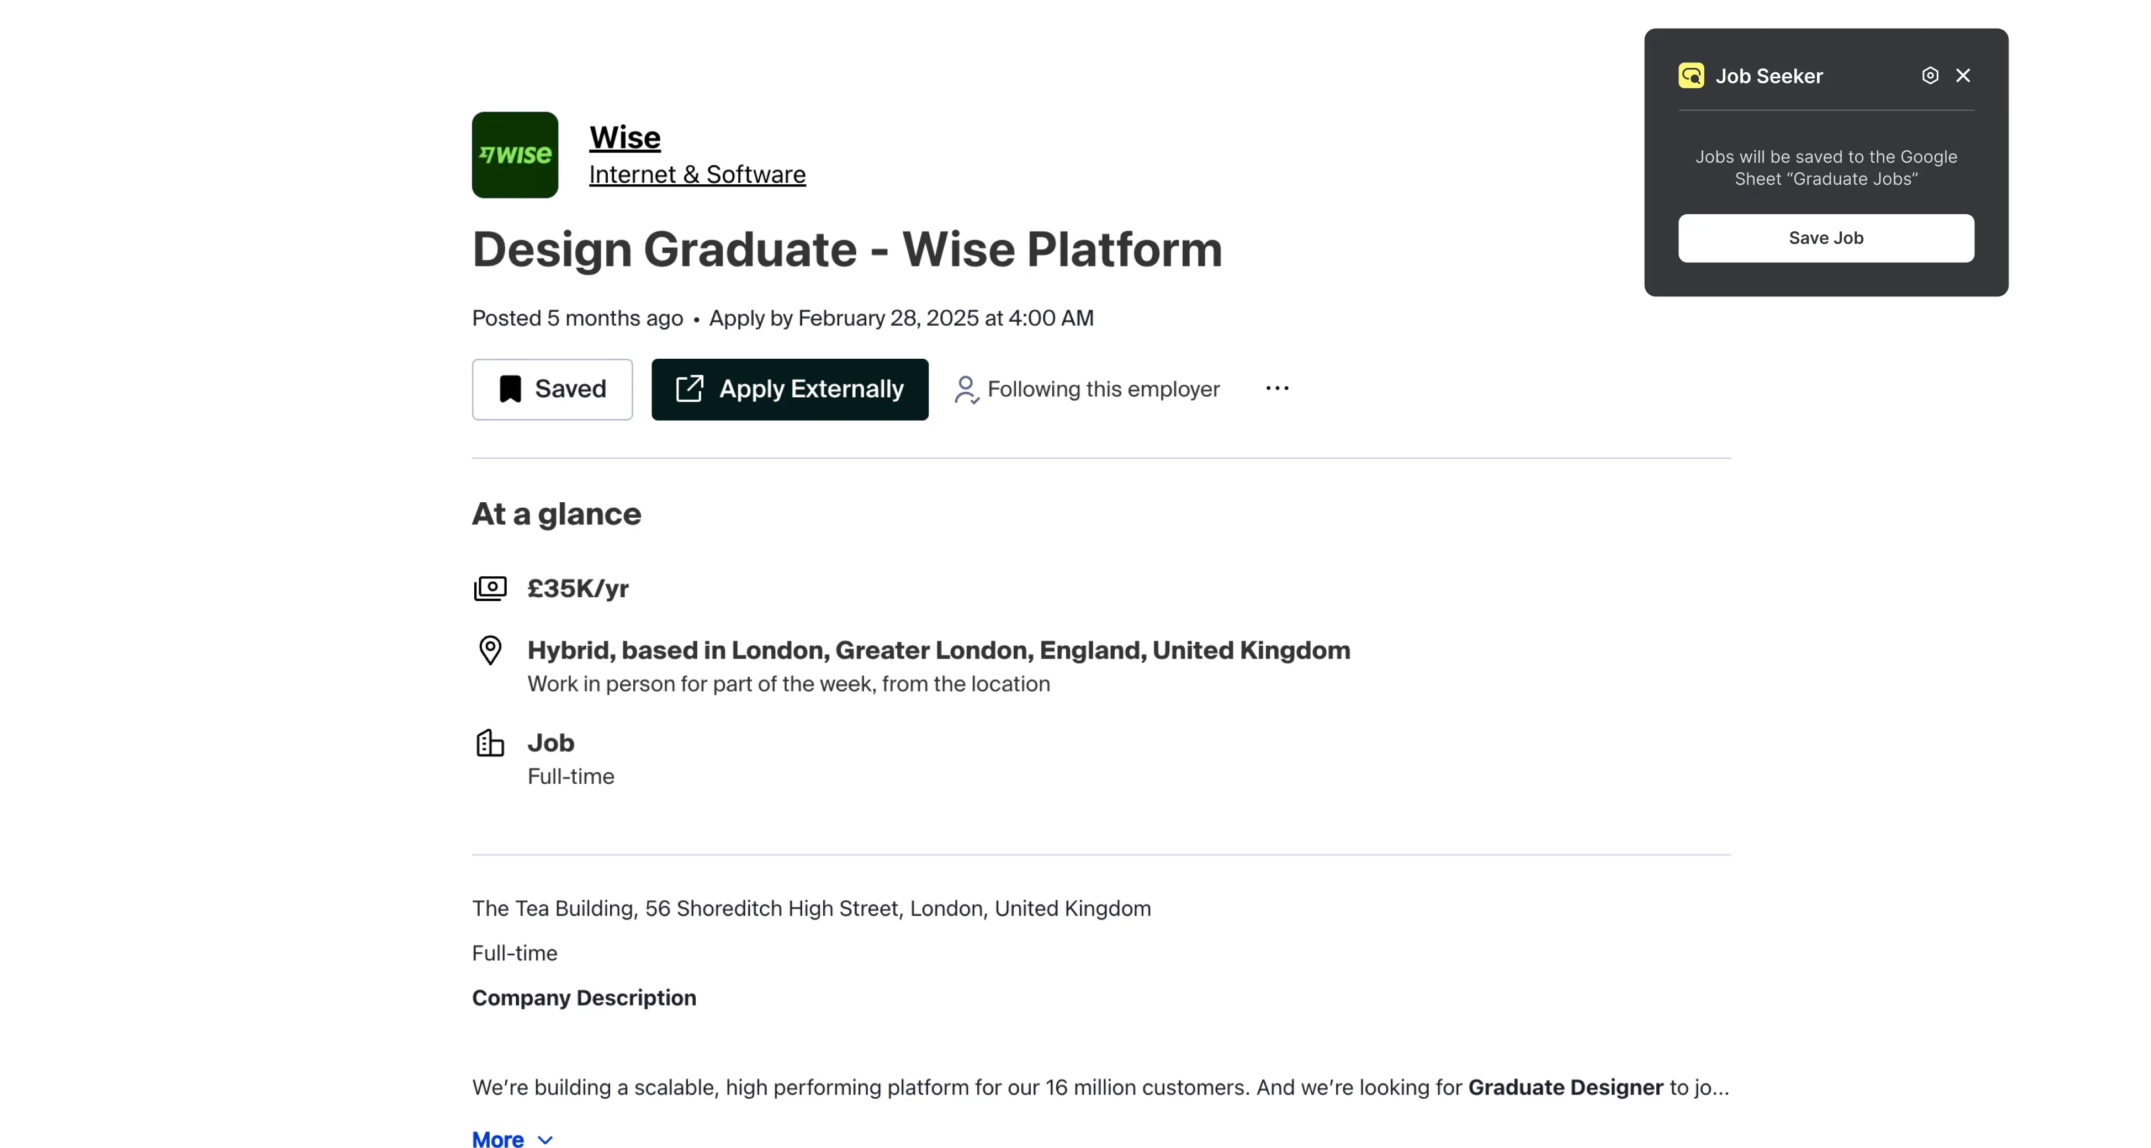This screenshot has width=2151, height=1148.
Task: Click the Save Job button
Action: [1826, 238]
